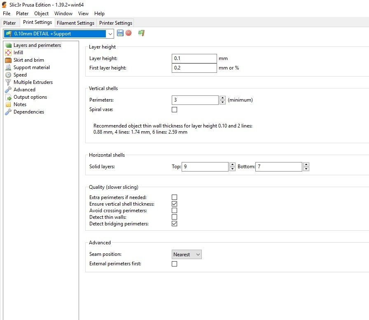
Task: Open Multiple Extruders funnel icon
Action: (x=8, y=82)
